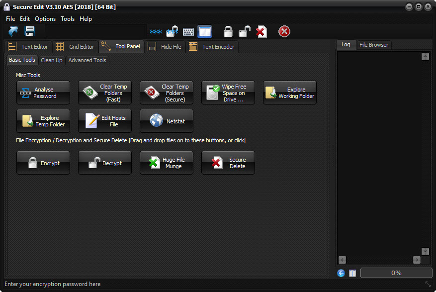Open the File menu
Image resolution: width=436 pixels, height=292 pixels.
[10, 19]
